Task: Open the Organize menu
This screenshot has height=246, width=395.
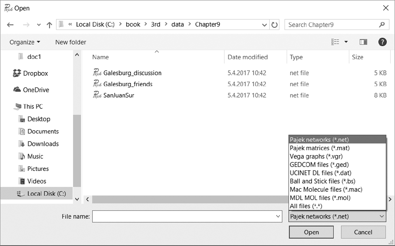Action: coord(25,42)
